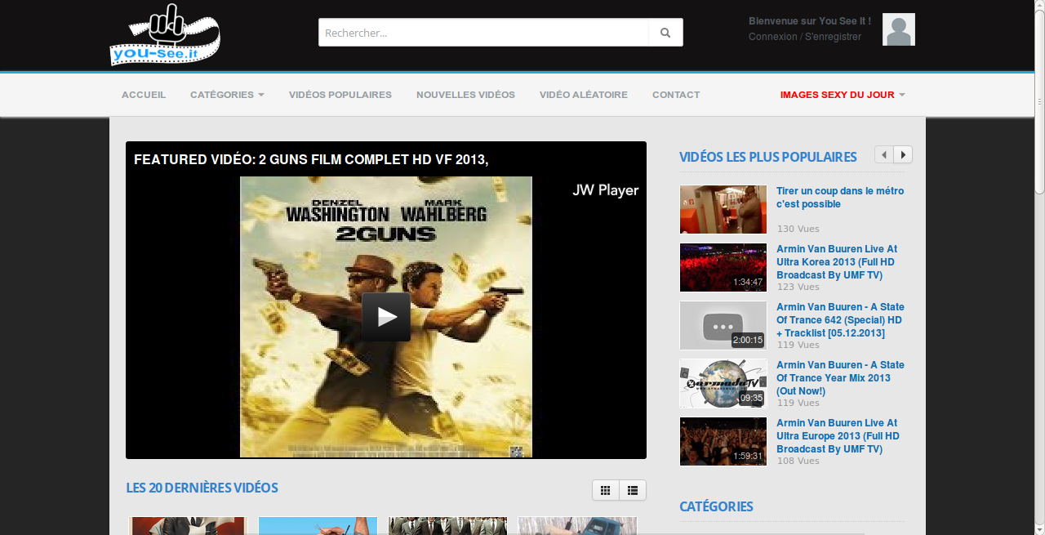Open A State Of Trance Year Mix 2013 link

[x=840, y=378]
